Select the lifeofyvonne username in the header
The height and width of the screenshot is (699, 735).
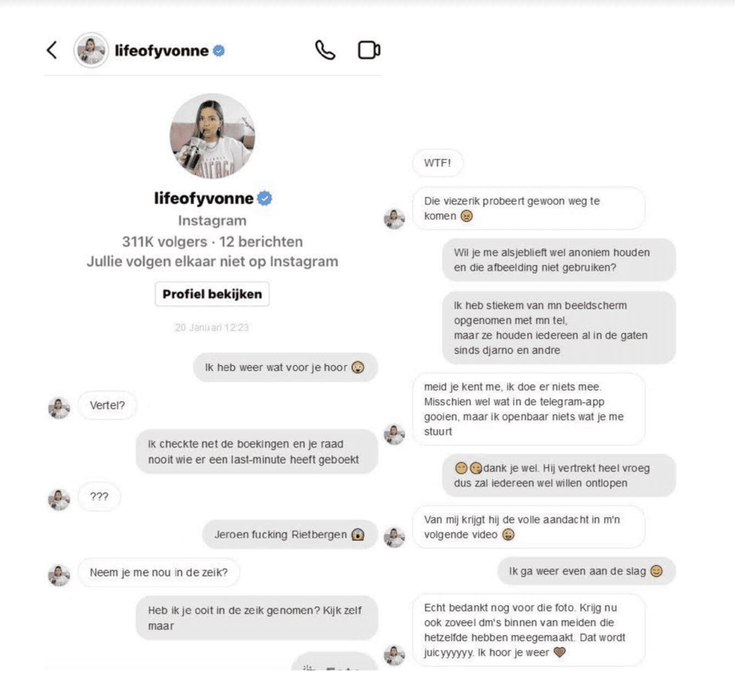pyautogui.click(x=162, y=50)
